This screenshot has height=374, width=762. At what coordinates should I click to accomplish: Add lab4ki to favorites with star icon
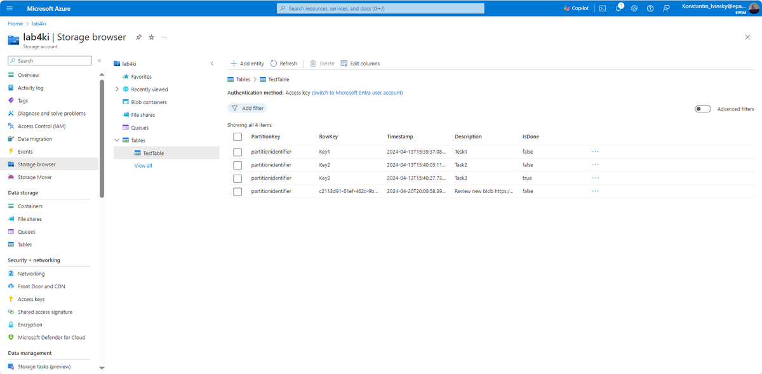(x=151, y=37)
